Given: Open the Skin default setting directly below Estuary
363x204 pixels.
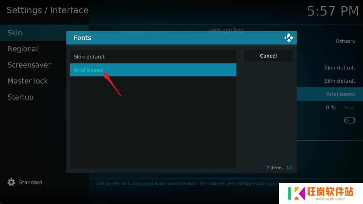Looking at the screenshot, I should (339, 68).
